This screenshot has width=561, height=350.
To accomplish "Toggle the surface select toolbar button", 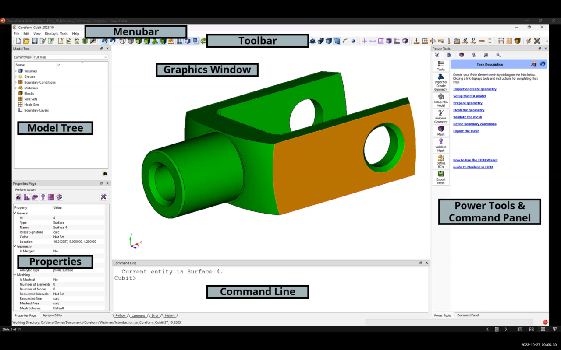I will point(337,41).
